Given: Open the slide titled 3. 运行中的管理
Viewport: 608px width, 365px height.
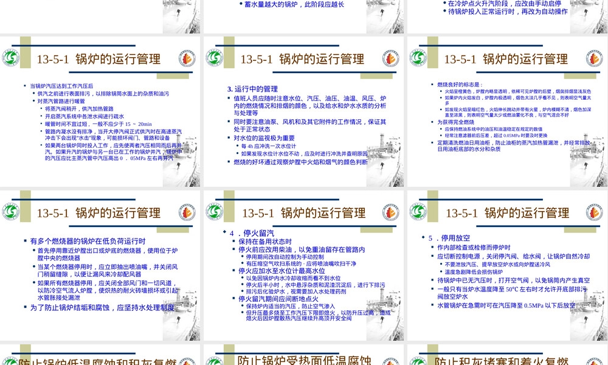Looking at the screenshot, I should tap(303, 111).
